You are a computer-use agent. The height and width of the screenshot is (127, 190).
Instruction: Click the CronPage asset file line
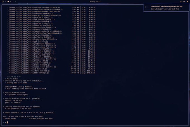(30, 55)
